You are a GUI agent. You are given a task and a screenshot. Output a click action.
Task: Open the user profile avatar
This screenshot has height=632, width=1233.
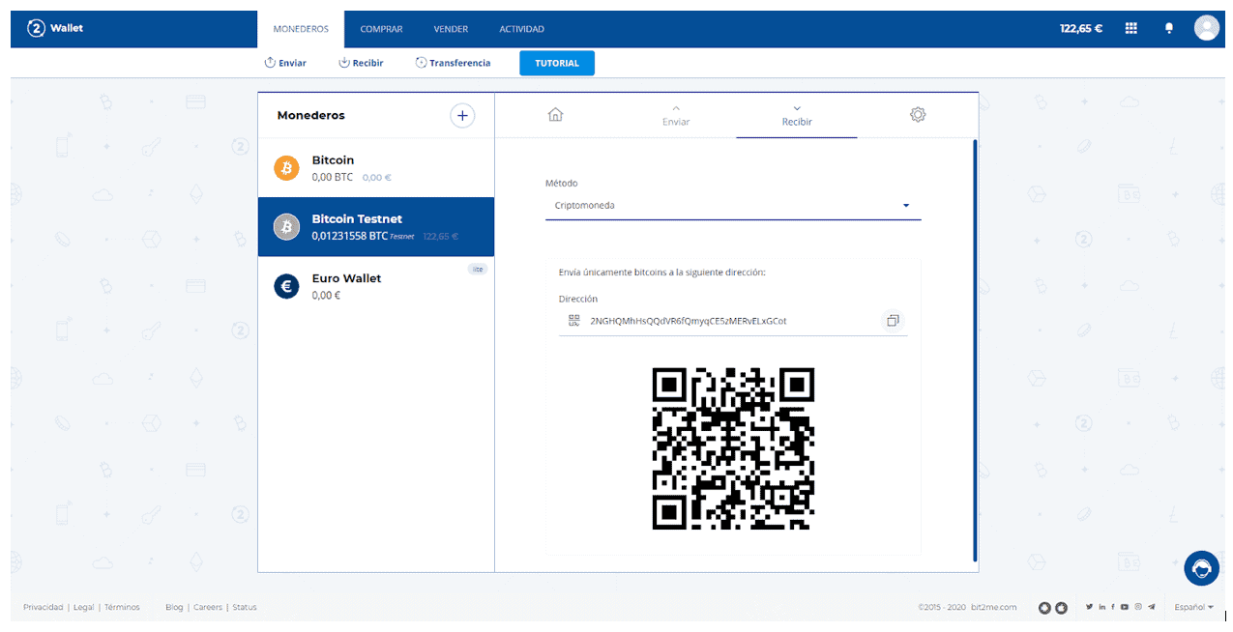(x=1206, y=28)
